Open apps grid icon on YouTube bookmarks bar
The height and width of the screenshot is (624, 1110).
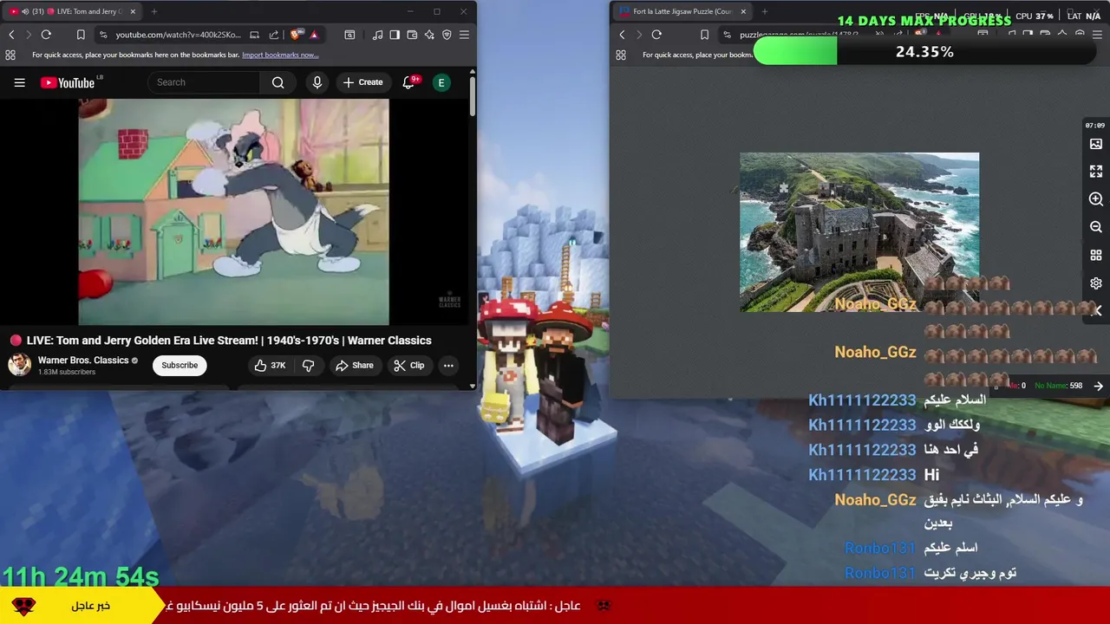(x=10, y=55)
